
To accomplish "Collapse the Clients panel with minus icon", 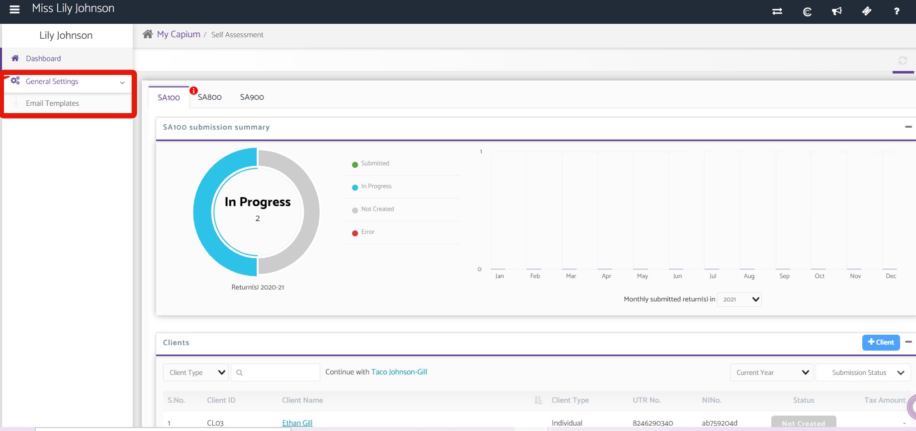I will click(x=909, y=342).
